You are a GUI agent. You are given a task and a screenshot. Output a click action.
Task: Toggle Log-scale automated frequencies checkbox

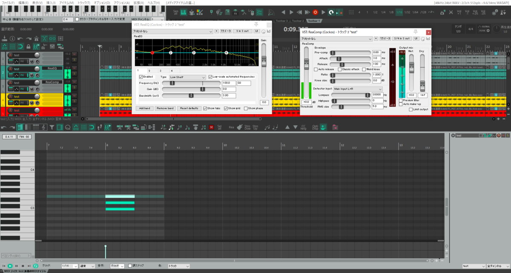point(210,77)
